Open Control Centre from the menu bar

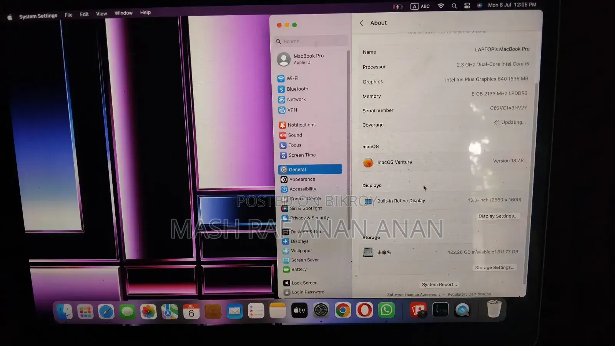tap(467, 6)
